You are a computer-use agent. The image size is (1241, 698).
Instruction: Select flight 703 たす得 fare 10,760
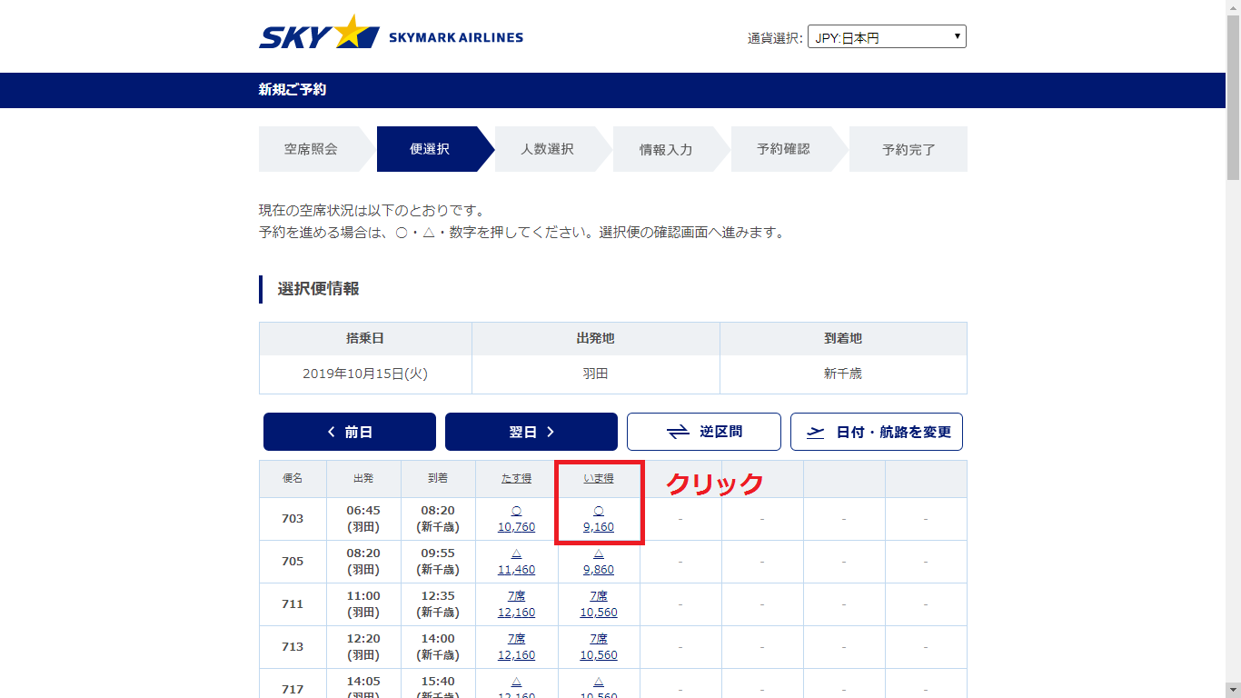pos(516,526)
